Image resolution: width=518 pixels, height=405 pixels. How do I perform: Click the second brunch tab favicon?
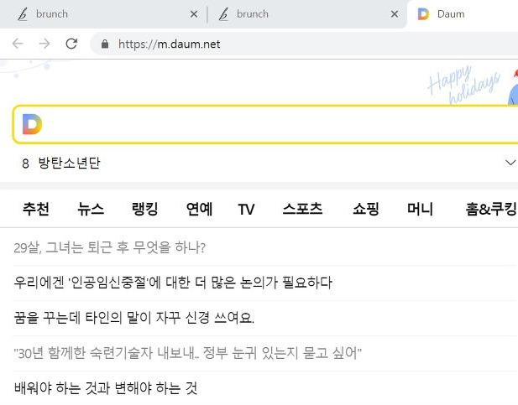223,14
